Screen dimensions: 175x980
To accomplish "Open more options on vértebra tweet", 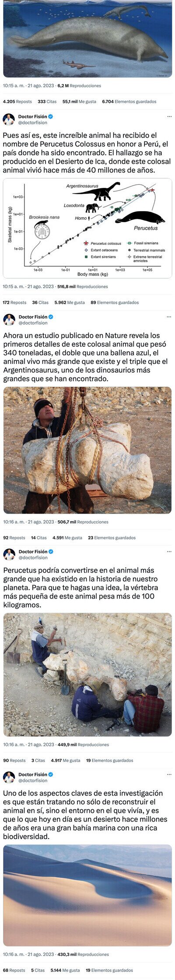I will 169,551.
